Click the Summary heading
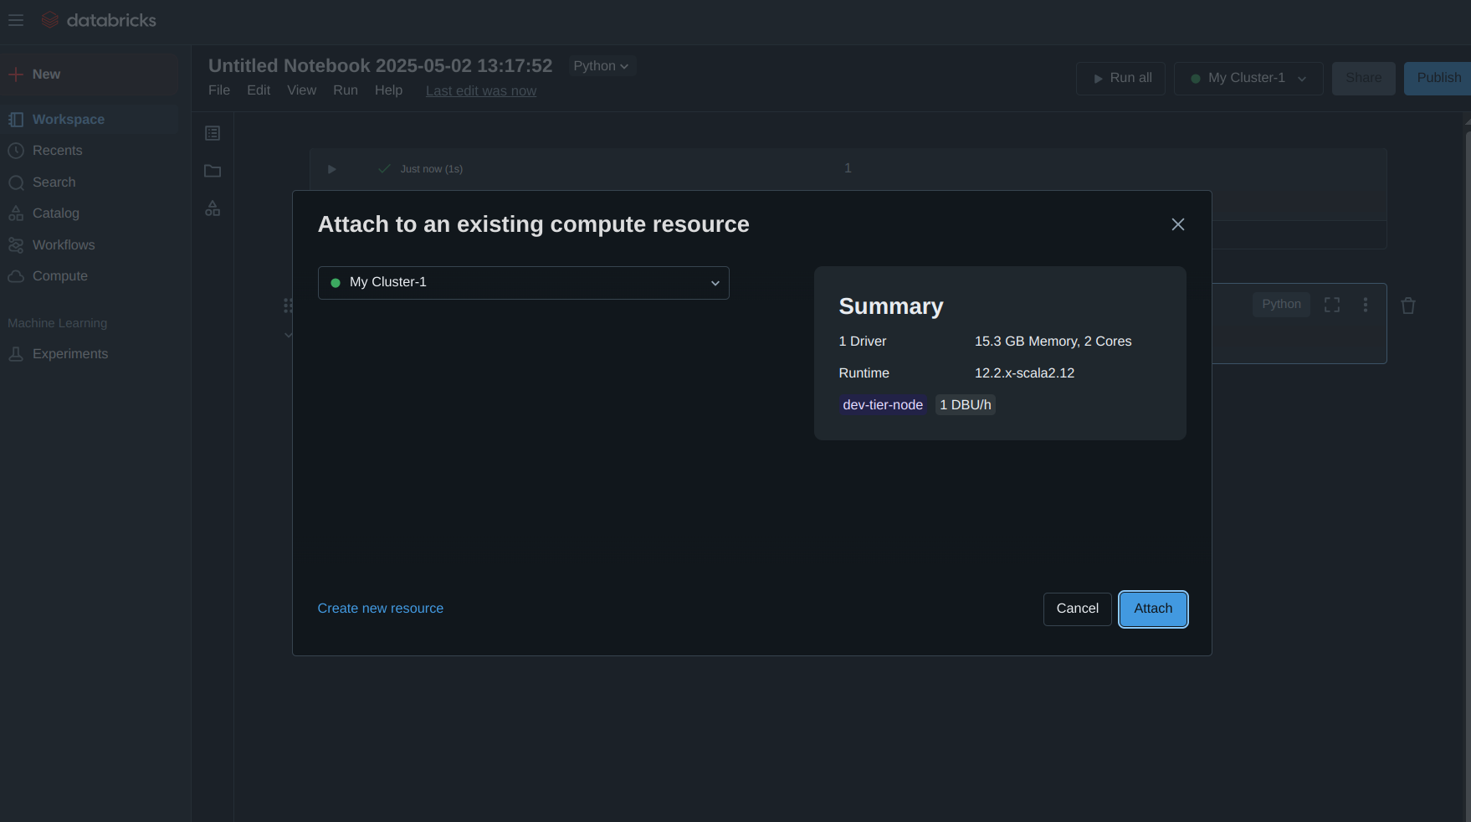Image resolution: width=1471 pixels, height=822 pixels. click(891, 306)
